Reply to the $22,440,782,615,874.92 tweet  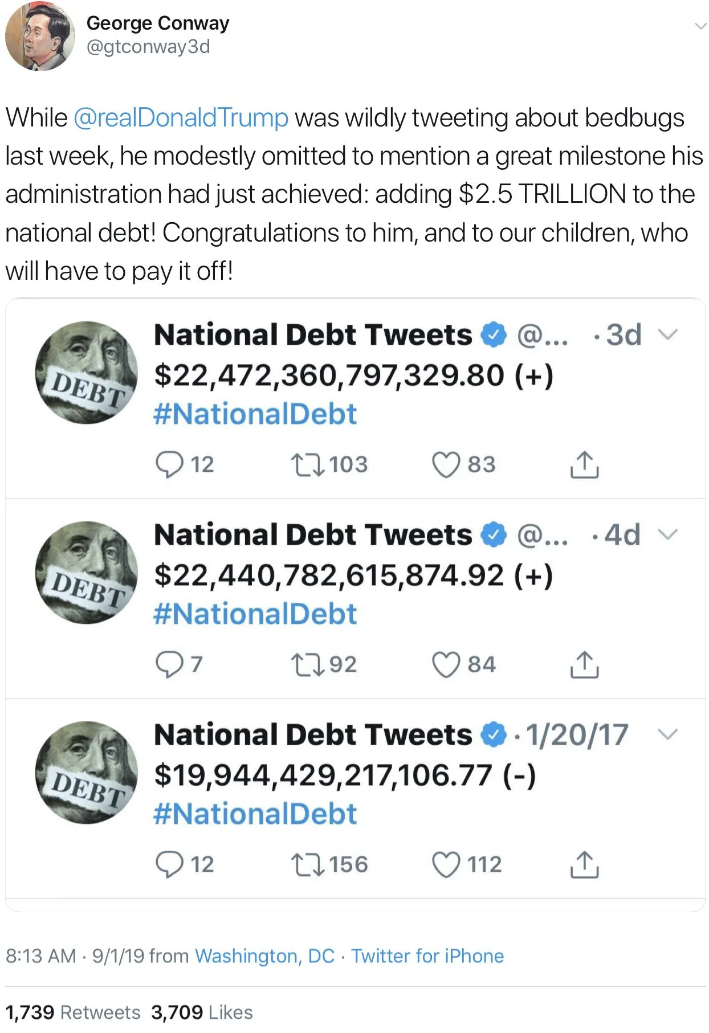point(169,664)
